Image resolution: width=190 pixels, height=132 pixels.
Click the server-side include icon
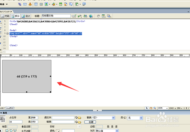pyautogui.click(x=66, y=4)
